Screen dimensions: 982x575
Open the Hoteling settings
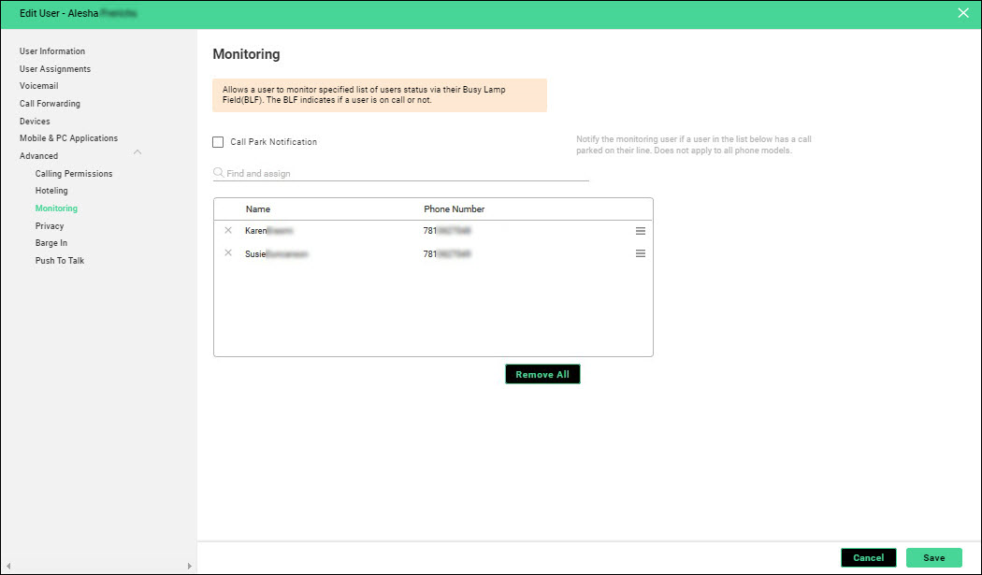[x=51, y=191]
